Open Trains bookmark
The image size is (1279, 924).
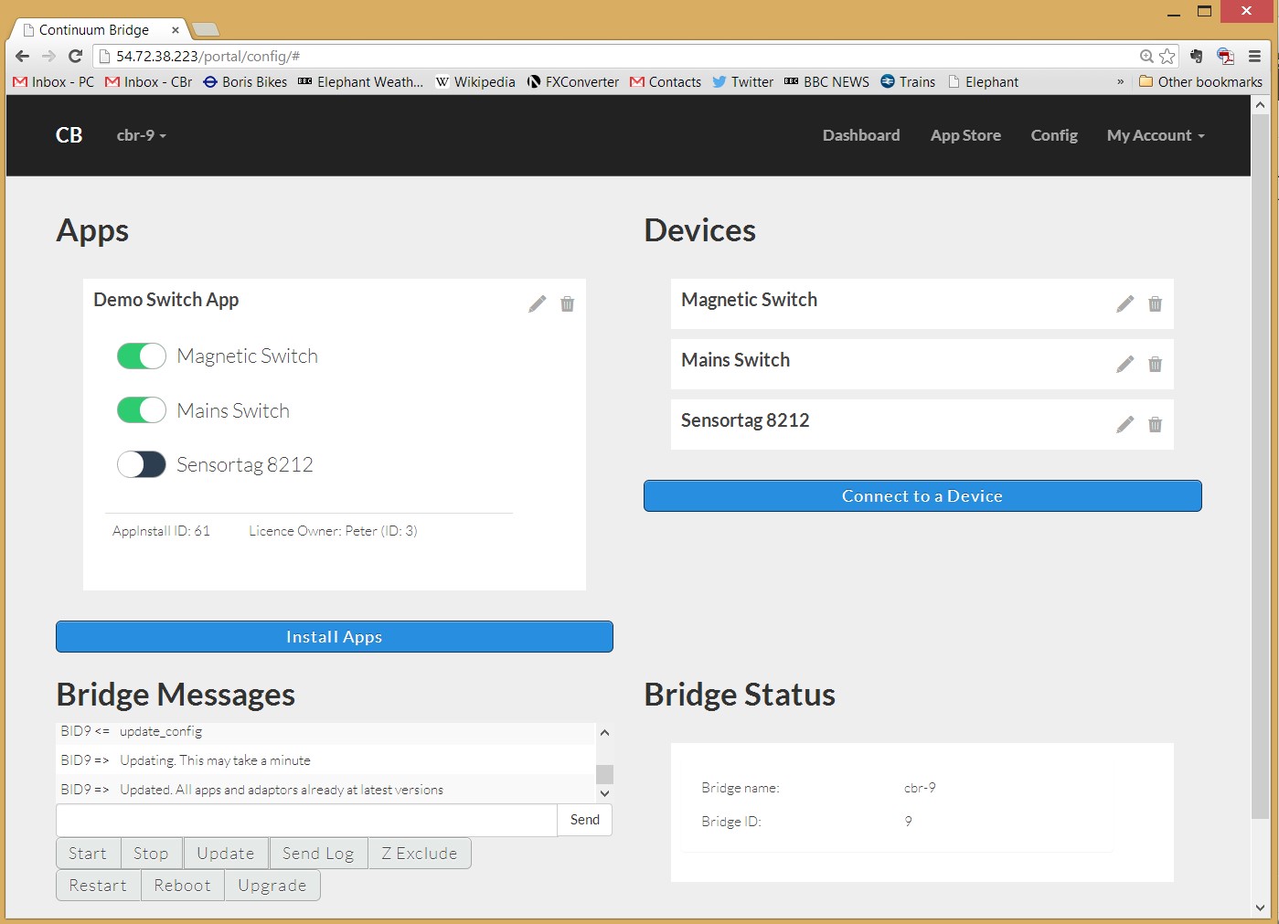[x=908, y=81]
